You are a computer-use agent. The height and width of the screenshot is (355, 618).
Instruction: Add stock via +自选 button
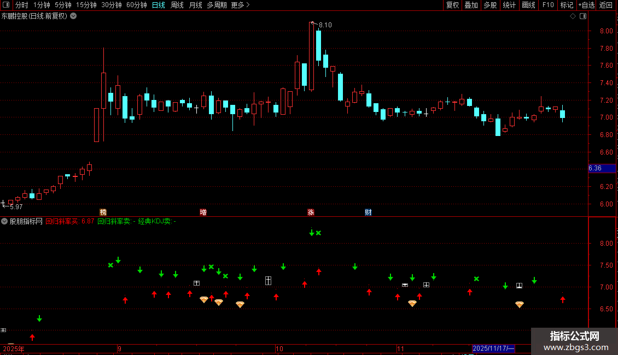click(586, 5)
